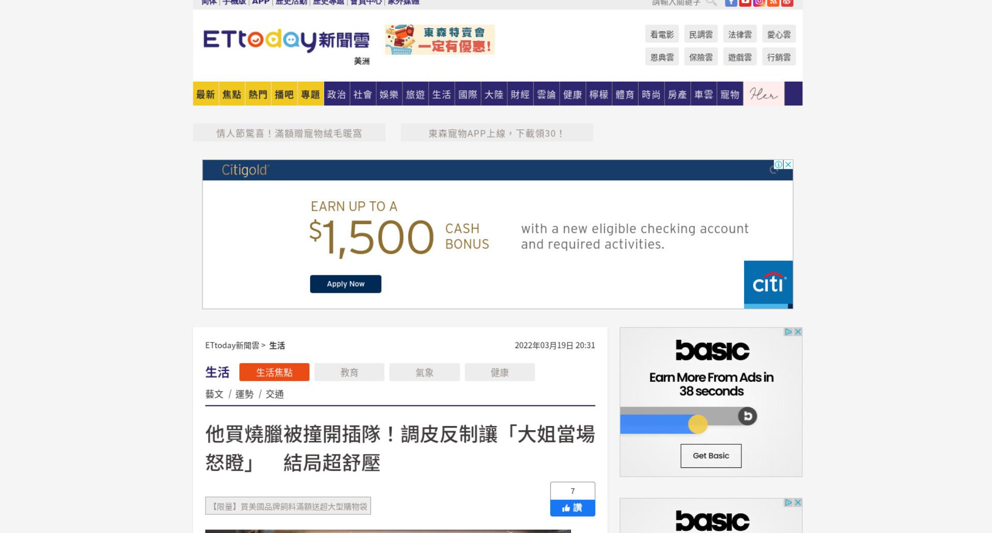Viewport: 992px width, 533px height.
Task: Go to the 大陸 section
Action: [x=494, y=94]
